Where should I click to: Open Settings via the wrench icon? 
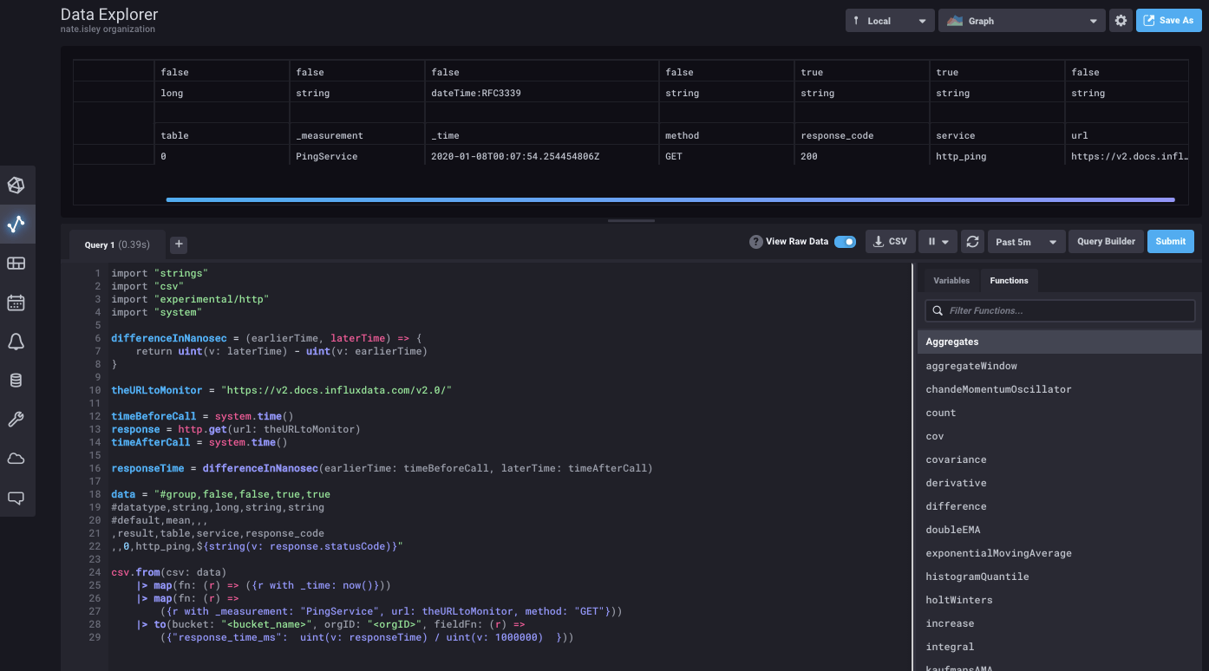(17, 419)
